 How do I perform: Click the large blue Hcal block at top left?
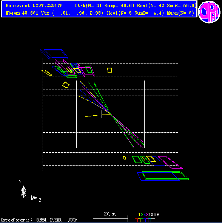(54, 54)
